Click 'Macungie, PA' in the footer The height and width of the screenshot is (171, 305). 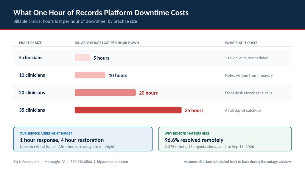[55, 161]
